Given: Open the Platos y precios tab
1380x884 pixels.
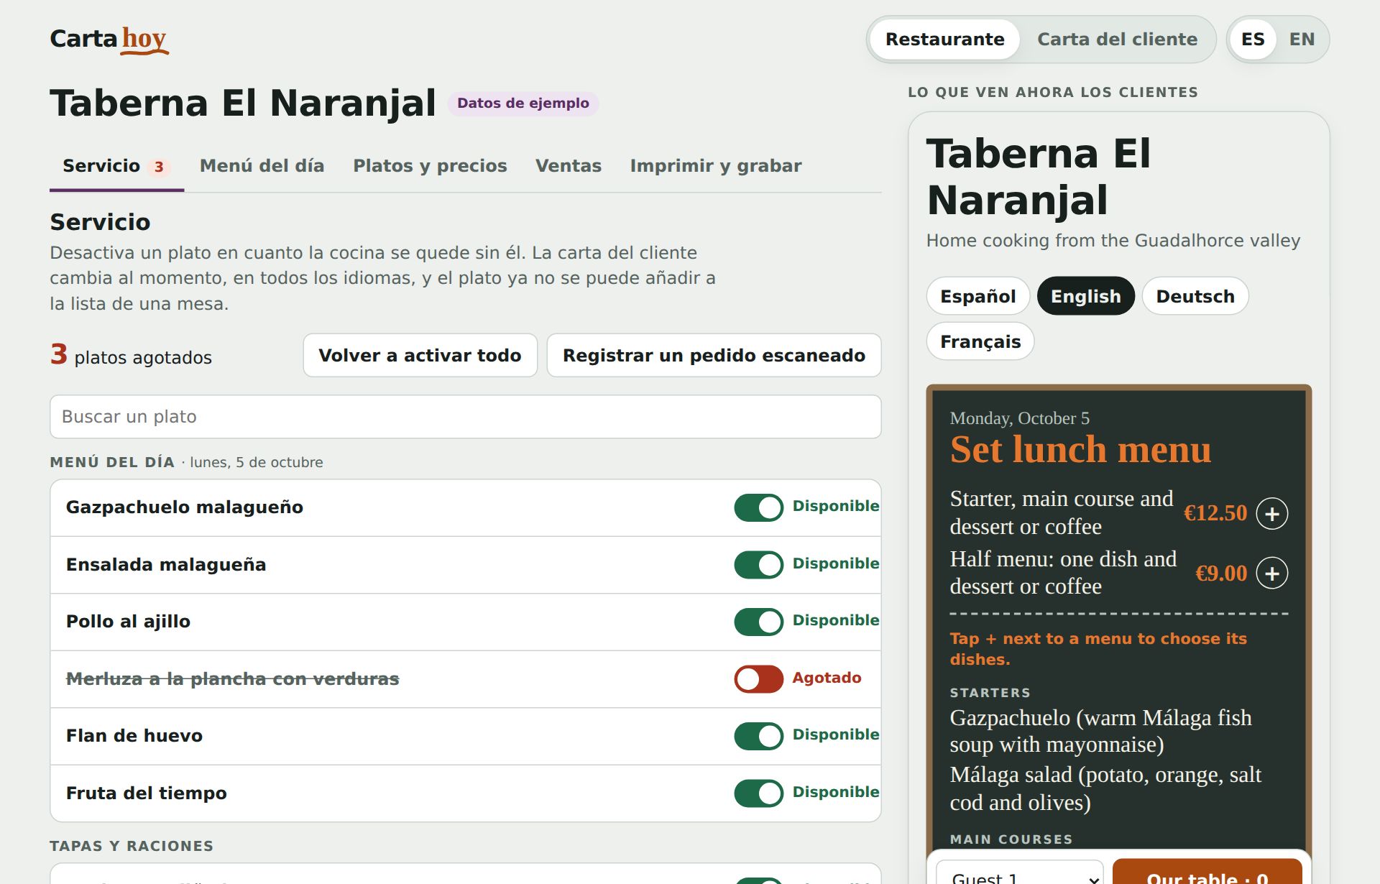Looking at the screenshot, I should 430,166.
